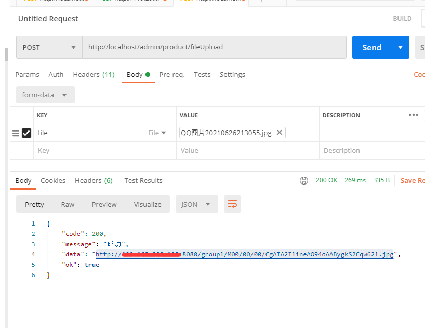Select the response Body tab
Viewport: 425px width, 328px height.
pos(23,180)
